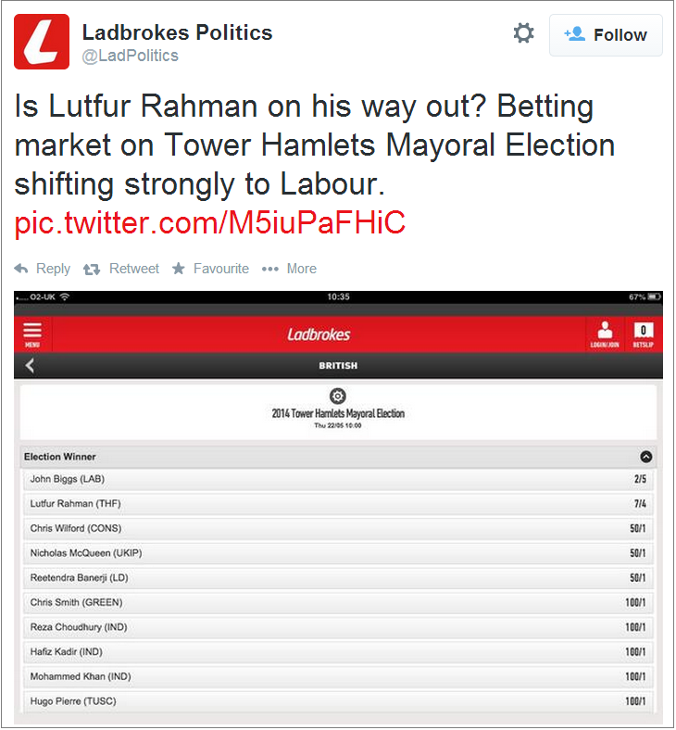Favourite the tweet with the star

click(x=210, y=269)
